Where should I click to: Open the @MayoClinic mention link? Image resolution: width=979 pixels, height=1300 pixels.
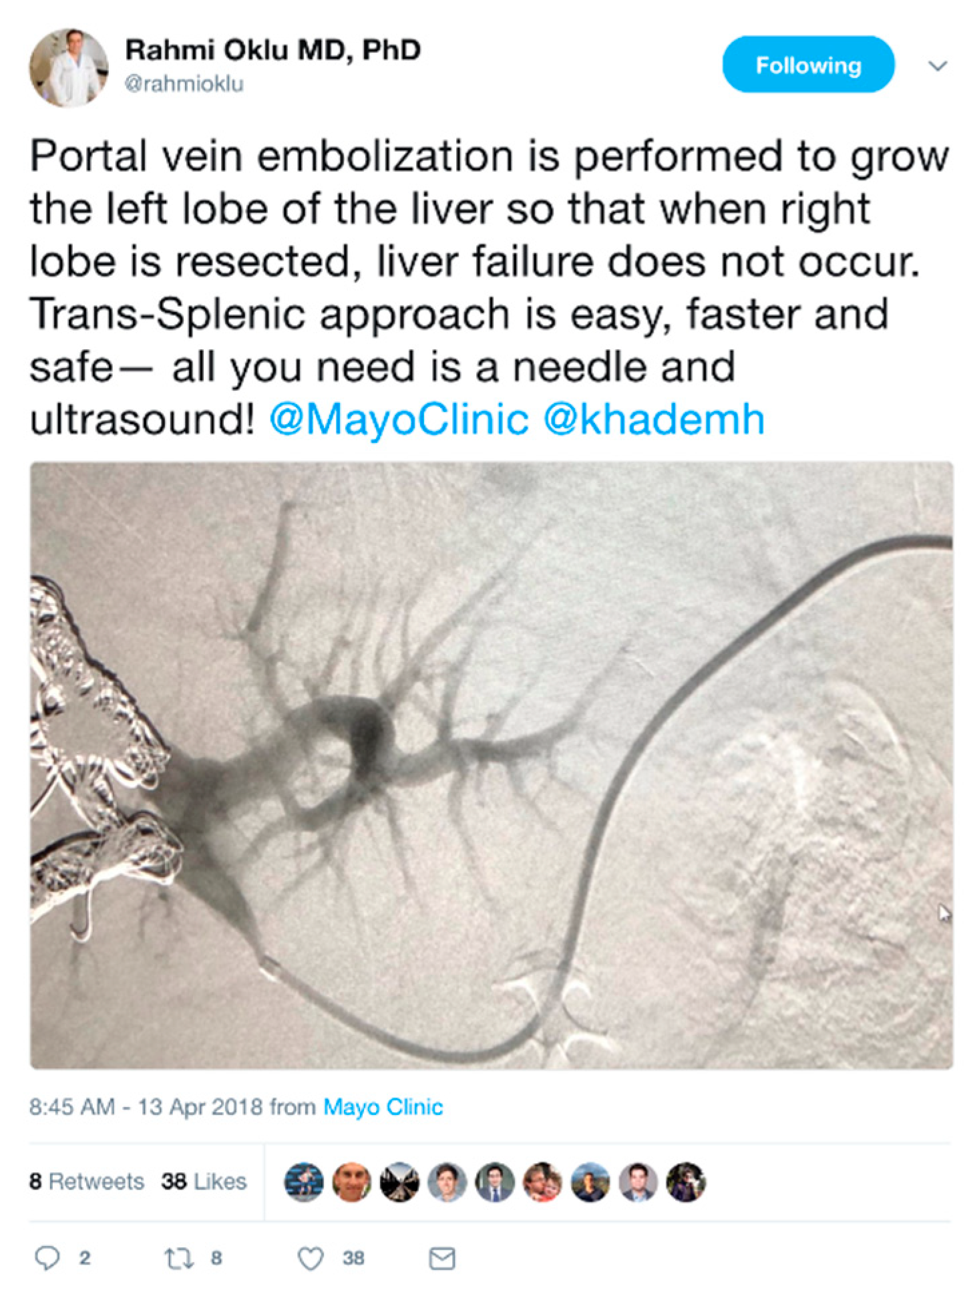click(399, 420)
